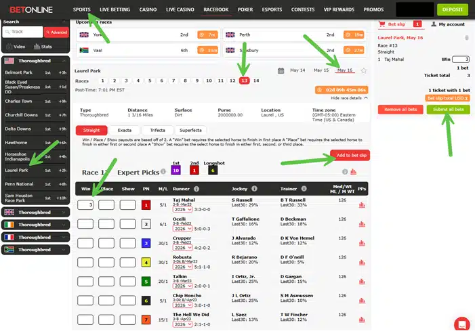
Task: Click the Advanced search button
Action: (57, 32)
